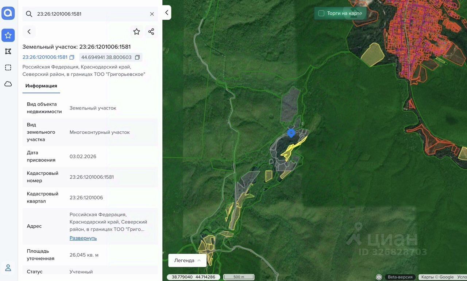Click the Многоконтурный участок value

click(x=100, y=132)
